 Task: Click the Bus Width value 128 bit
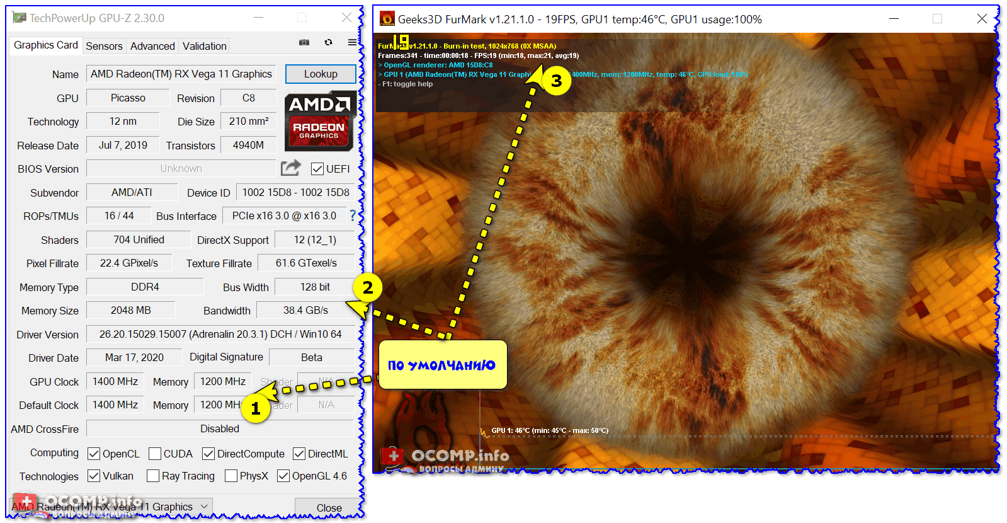click(x=315, y=287)
